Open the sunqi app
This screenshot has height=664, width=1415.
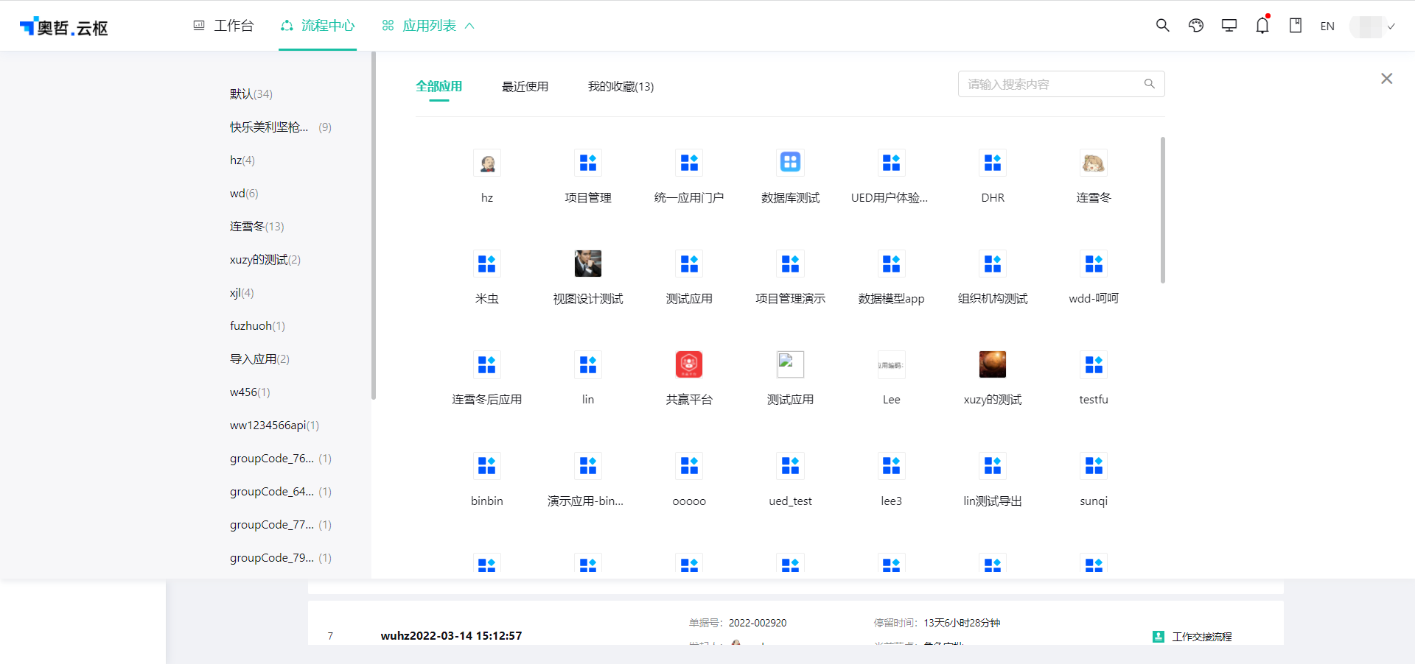point(1094,466)
